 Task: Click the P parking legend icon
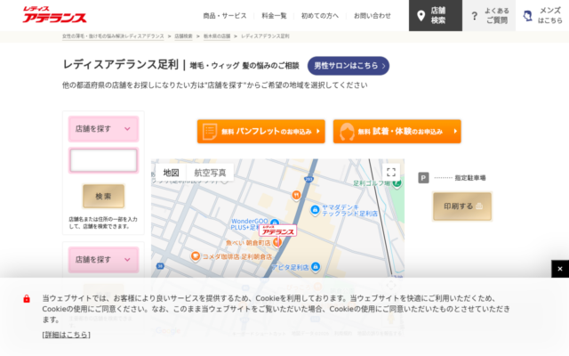pos(423,178)
